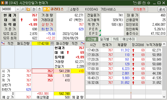This screenshot has width=167, height=100.
Task: Open settings gear icon in title bar
Action: tap(149, 3)
